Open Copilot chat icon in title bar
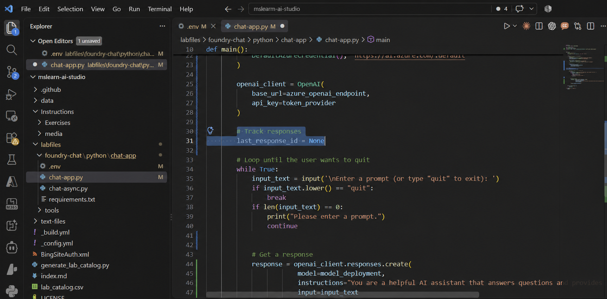The width and height of the screenshot is (607, 299). point(519,9)
